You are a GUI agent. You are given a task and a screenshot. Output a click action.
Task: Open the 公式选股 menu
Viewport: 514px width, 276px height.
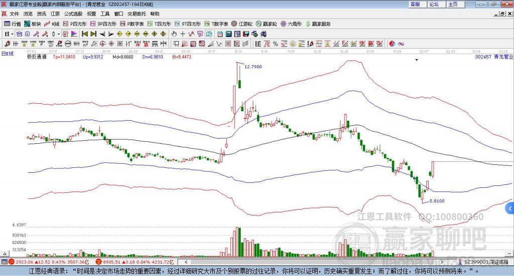(x=73, y=14)
